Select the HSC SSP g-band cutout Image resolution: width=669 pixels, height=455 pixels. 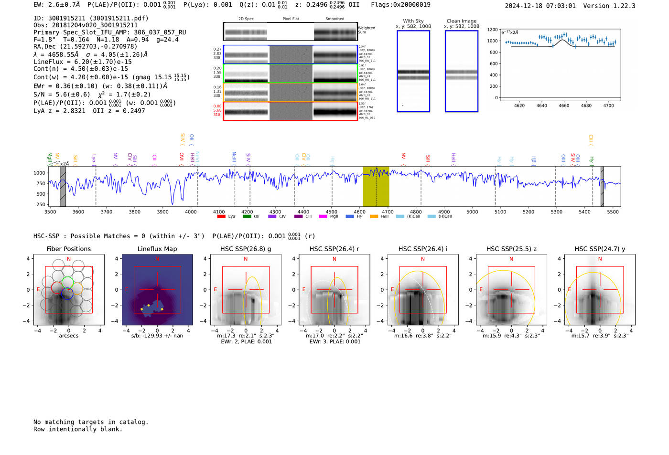coord(246,290)
